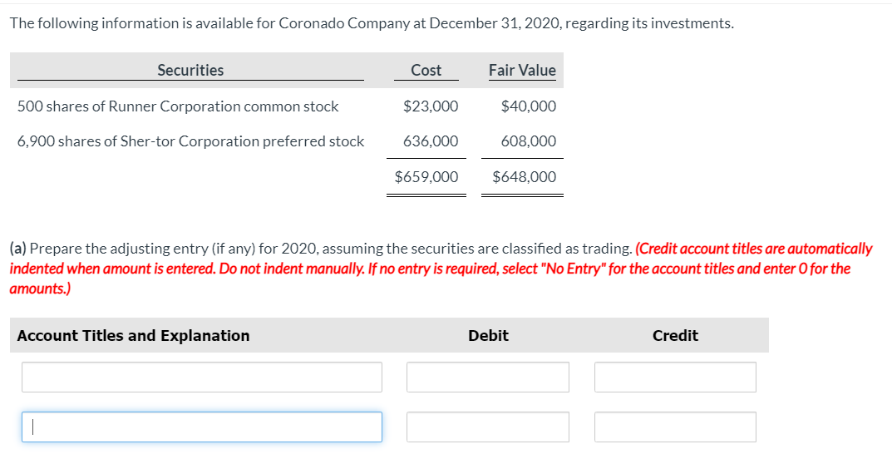Image resolution: width=892 pixels, height=454 pixels.
Task: Click the $648,000 total fair value
Action: [x=524, y=177]
